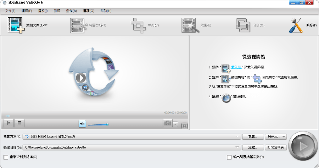
Task: Click the add-file icon in guide step 1
Action: 226,68
